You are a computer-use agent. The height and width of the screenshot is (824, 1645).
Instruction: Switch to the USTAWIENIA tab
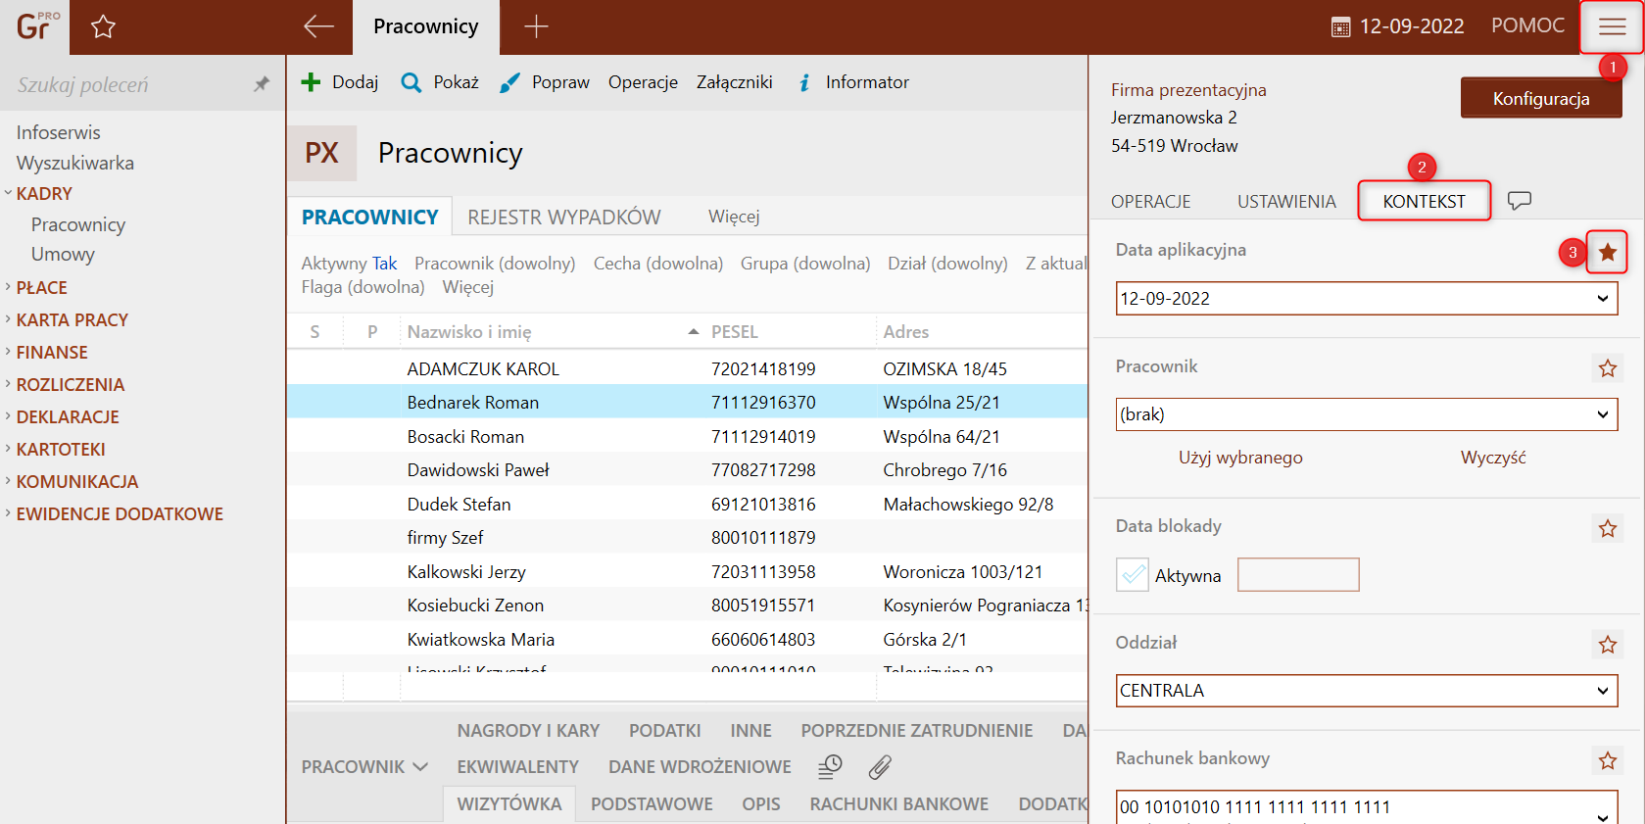click(1285, 202)
